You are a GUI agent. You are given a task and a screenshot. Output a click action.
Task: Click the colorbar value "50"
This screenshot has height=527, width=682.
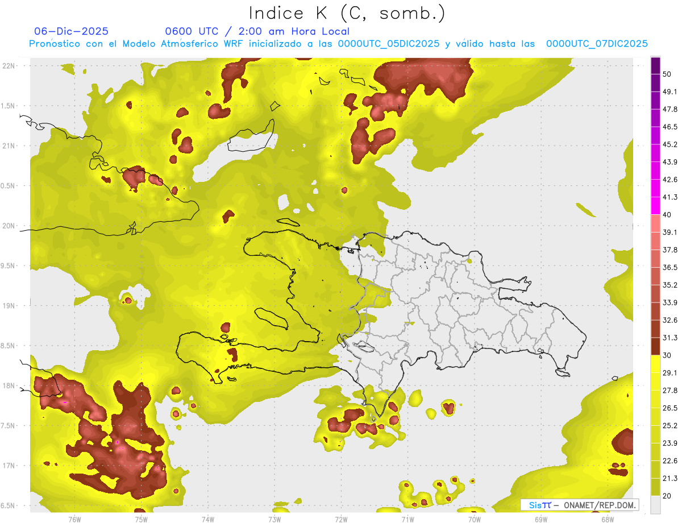click(667, 74)
